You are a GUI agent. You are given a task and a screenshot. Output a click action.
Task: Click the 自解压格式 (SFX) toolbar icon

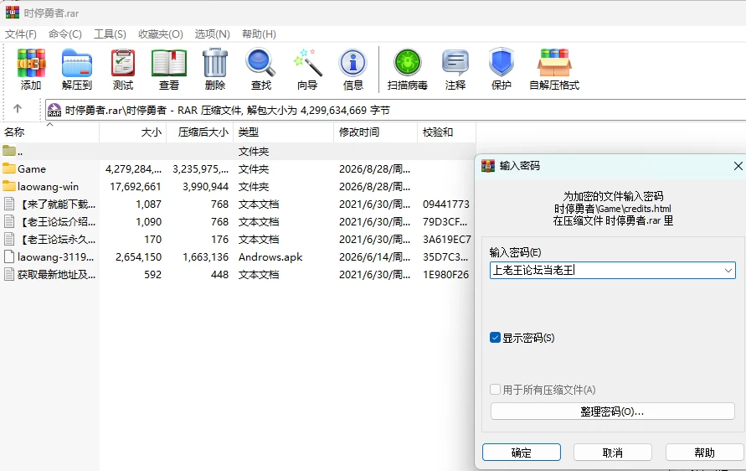(x=554, y=62)
